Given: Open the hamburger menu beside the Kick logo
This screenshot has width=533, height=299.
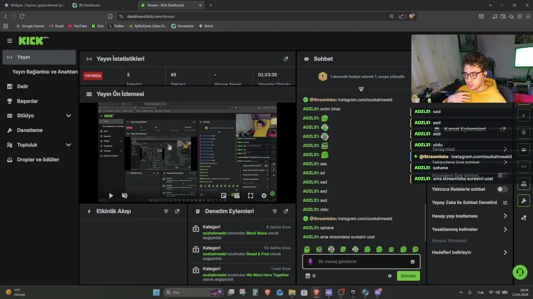Looking at the screenshot, I should (x=10, y=41).
